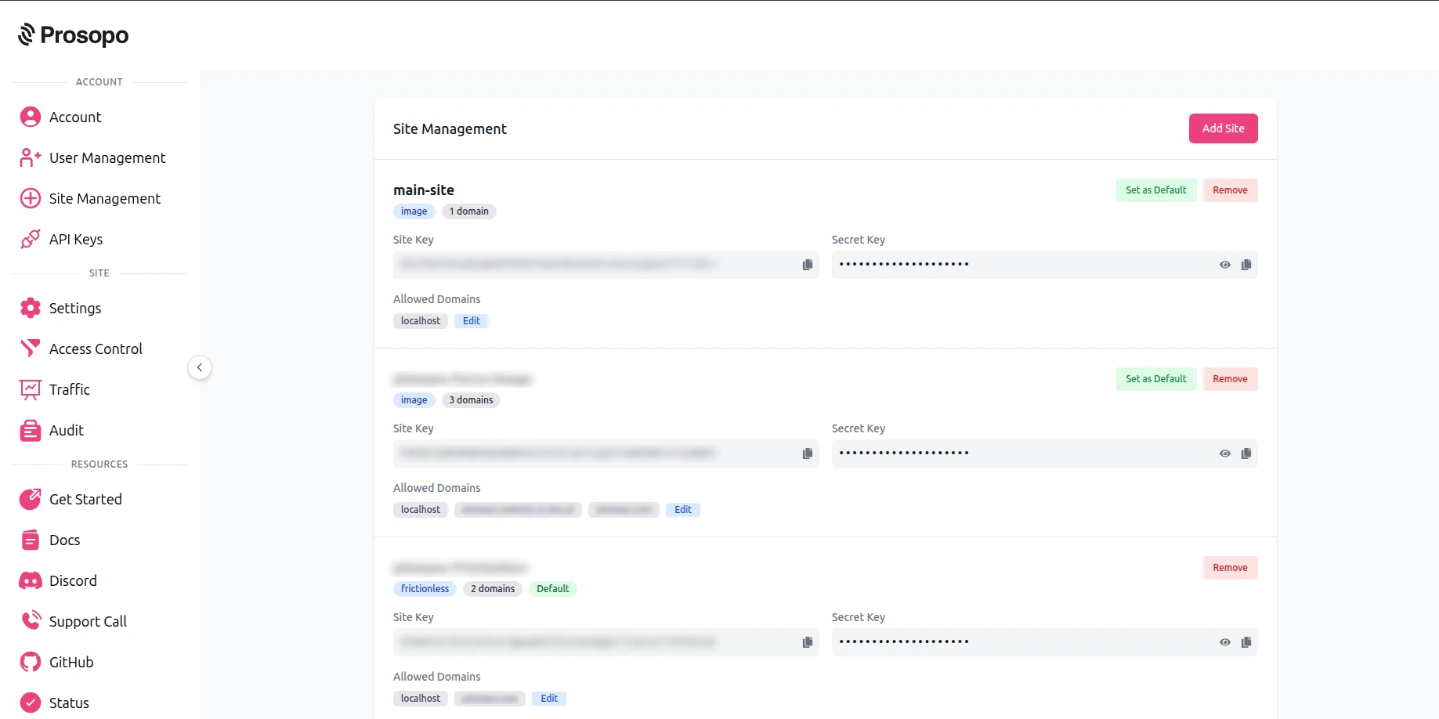The height and width of the screenshot is (719, 1439).
Task: Click the green "Default" badge
Action: (553, 589)
